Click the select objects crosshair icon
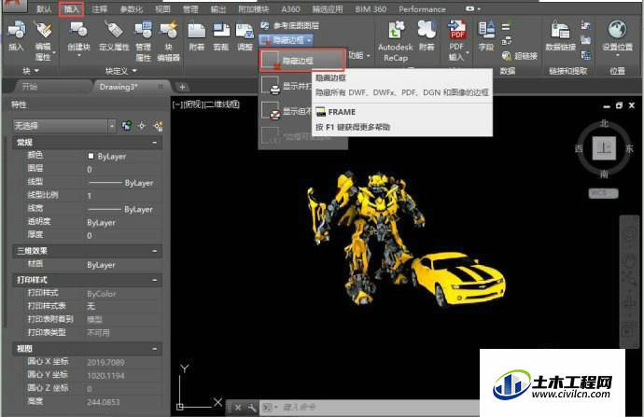 [x=142, y=126]
